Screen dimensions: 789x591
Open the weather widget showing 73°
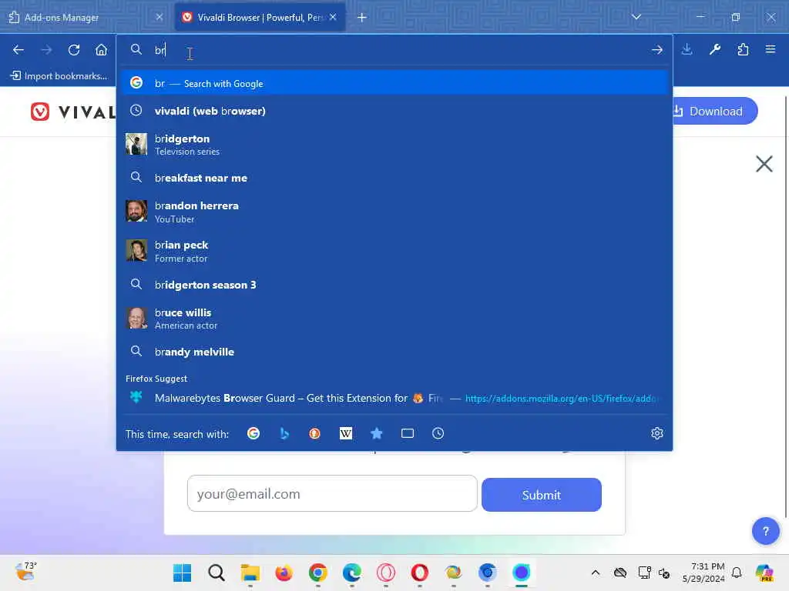pos(26,572)
